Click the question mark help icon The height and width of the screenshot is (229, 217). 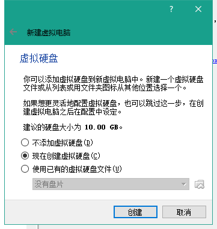click(x=171, y=9)
